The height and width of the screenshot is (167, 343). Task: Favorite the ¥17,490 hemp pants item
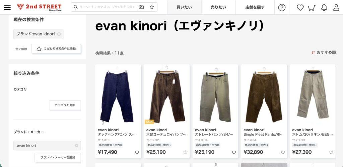click(137, 152)
